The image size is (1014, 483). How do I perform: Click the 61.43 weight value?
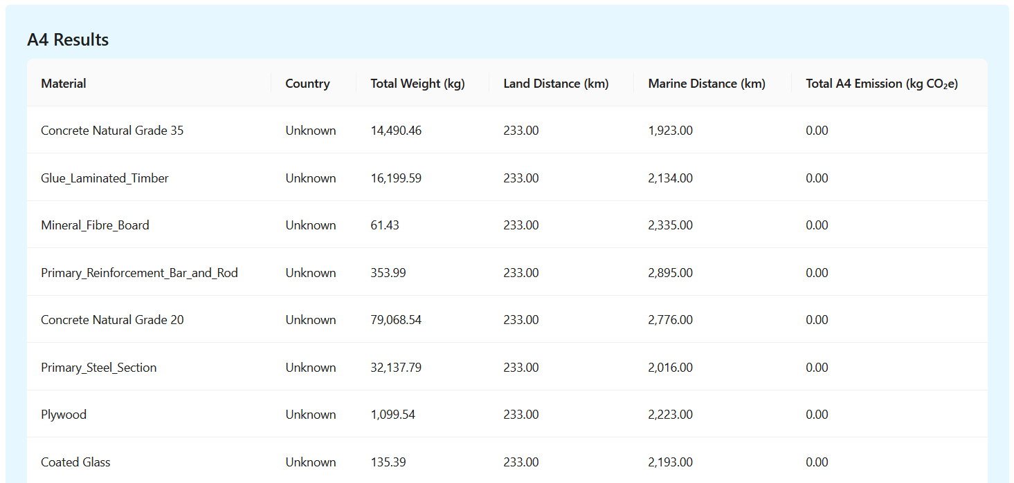(x=385, y=225)
